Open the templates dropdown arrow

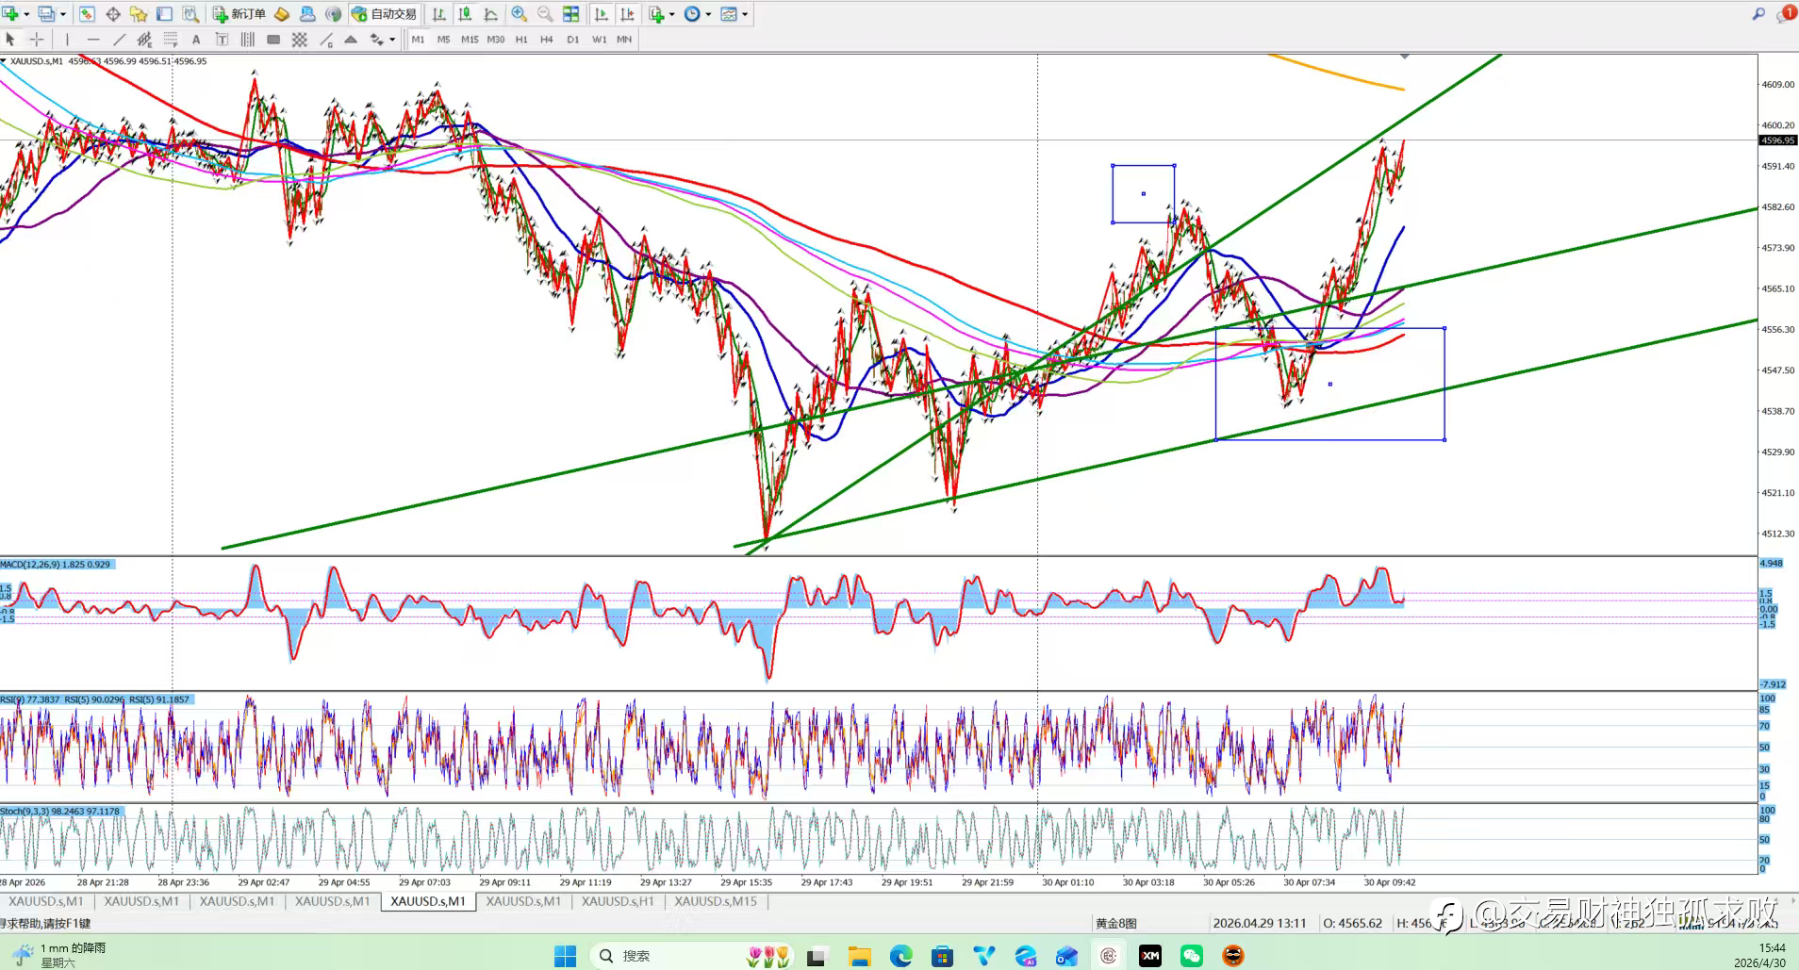tap(745, 14)
